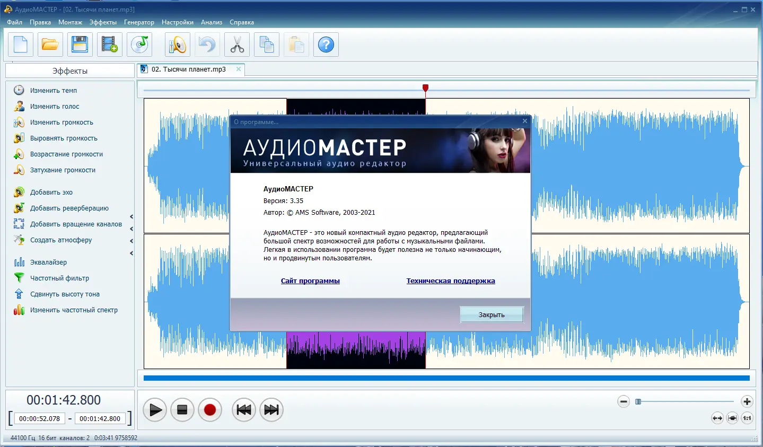Screen dimensions: 763x447
Task: Reset zoom with the 1:1 button
Action: point(747,418)
